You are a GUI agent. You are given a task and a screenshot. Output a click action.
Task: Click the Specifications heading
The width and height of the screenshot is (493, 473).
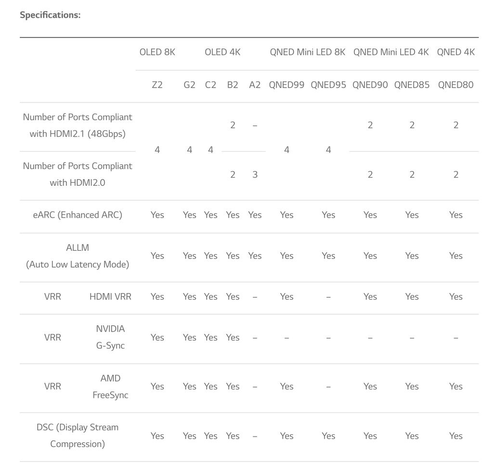[50, 15]
